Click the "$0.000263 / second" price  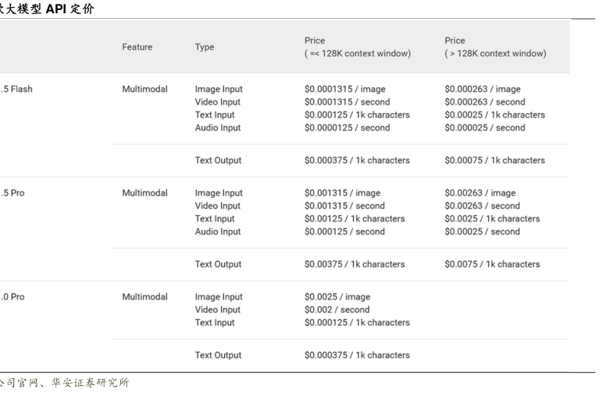click(x=485, y=102)
